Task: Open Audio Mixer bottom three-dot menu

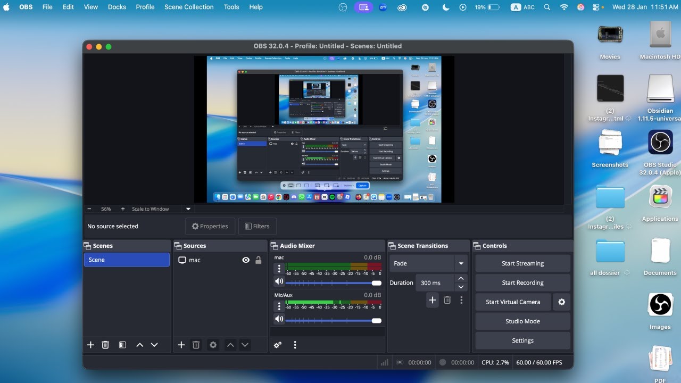Action: pos(295,345)
